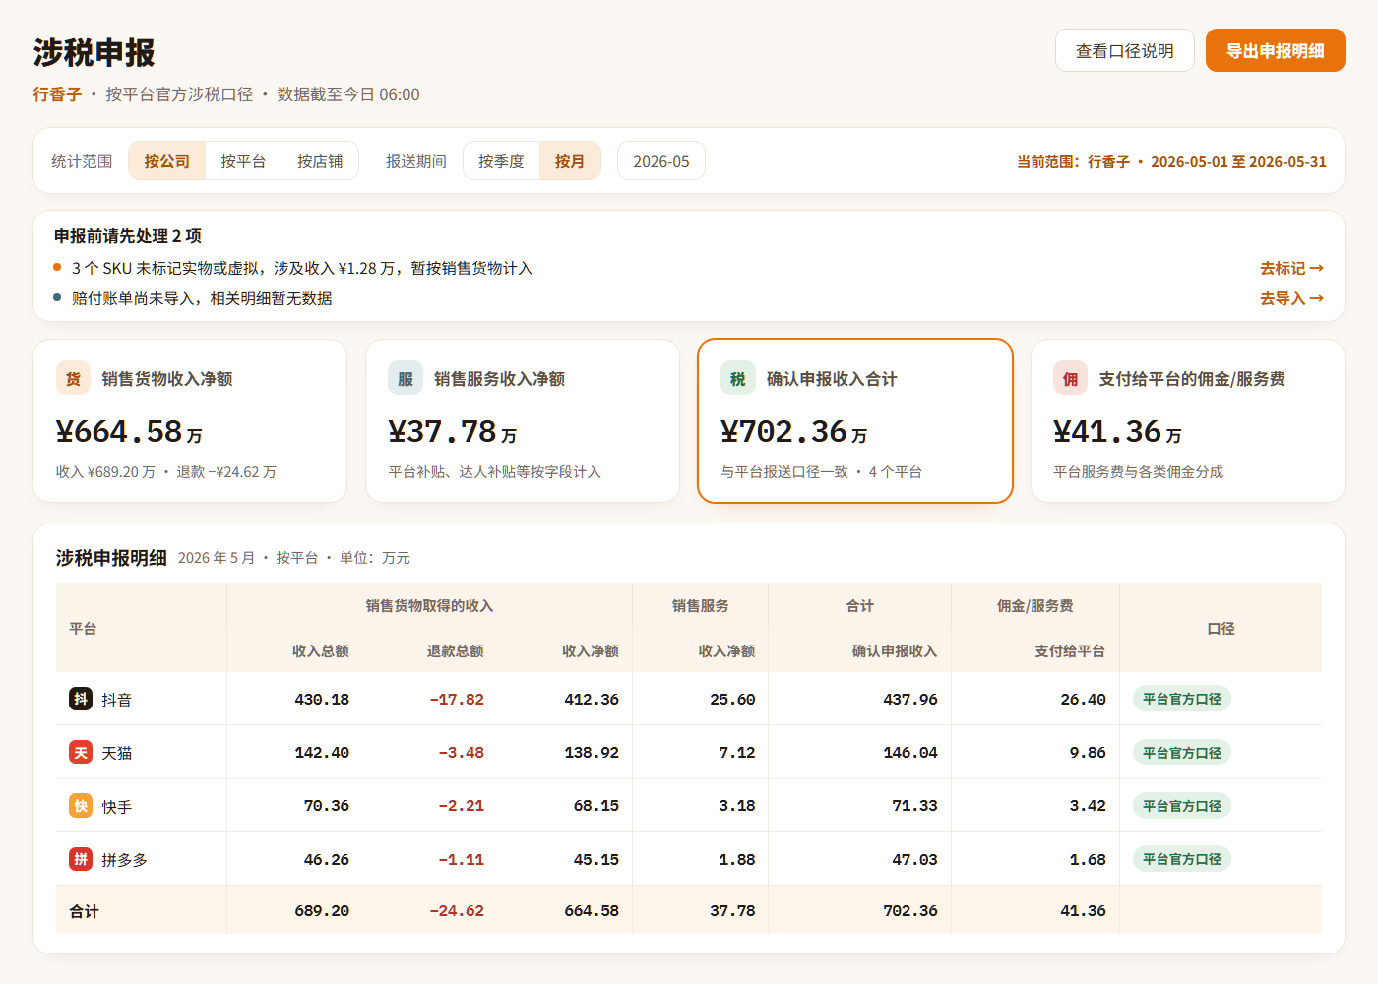Click the 合计 row label
The image size is (1378, 984).
coord(84,911)
